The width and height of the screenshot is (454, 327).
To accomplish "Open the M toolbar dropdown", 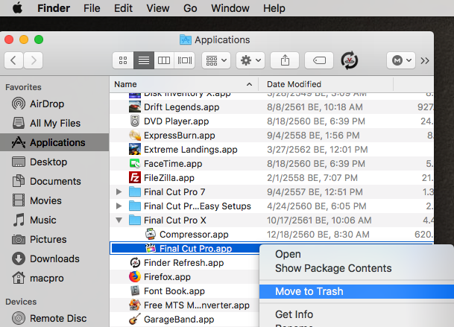I will tap(401, 60).
